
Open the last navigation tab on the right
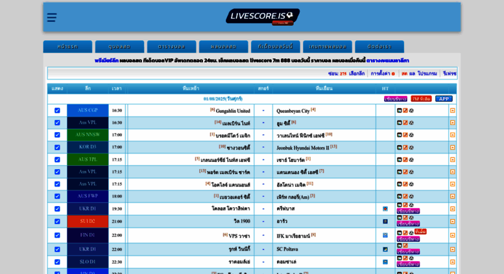(379, 47)
